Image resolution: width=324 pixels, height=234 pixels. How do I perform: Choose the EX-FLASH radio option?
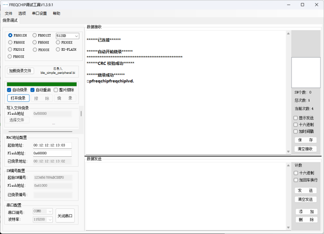58,49
